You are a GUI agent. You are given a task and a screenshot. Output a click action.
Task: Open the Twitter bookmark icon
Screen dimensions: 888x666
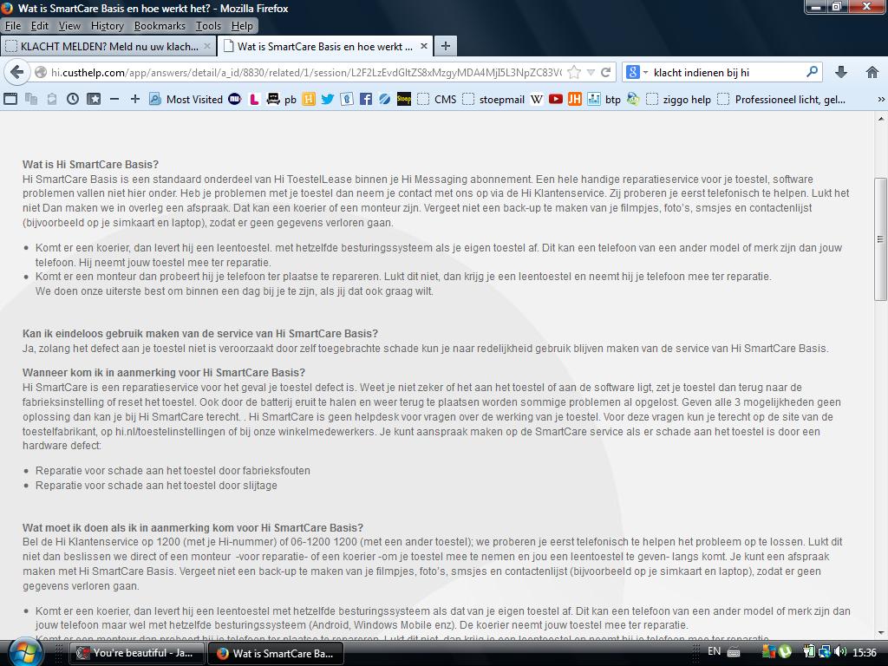327,99
